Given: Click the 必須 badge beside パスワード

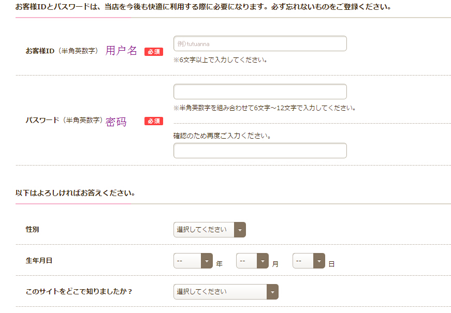Looking at the screenshot, I should pyautogui.click(x=154, y=121).
